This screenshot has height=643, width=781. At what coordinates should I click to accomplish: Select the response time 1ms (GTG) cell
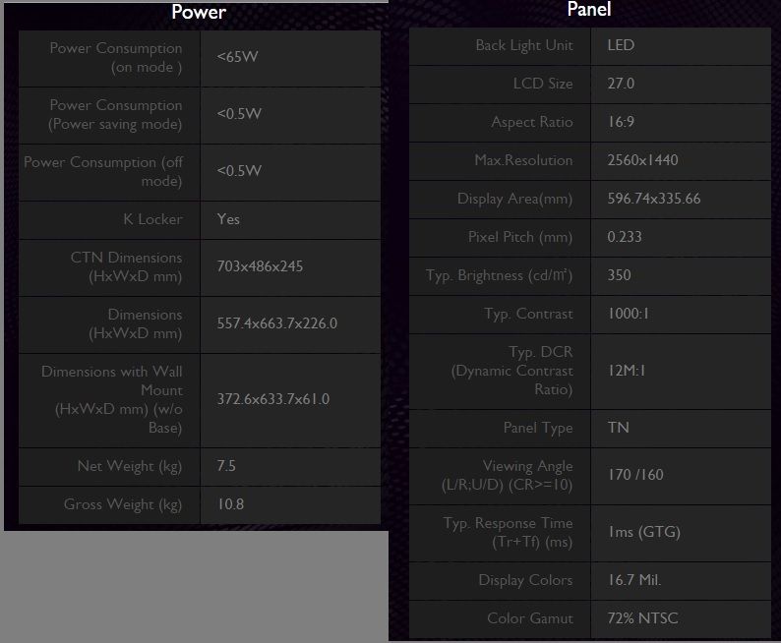(x=681, y=533)
